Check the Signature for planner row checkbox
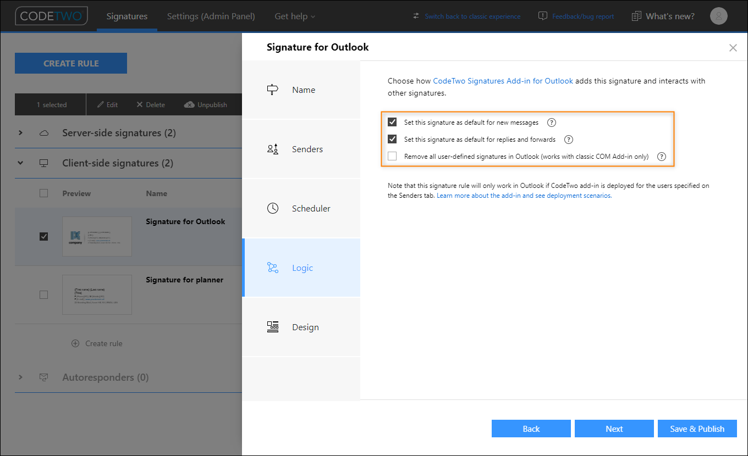The width and height of the screenshot is (748, 456). pos(44,295)
